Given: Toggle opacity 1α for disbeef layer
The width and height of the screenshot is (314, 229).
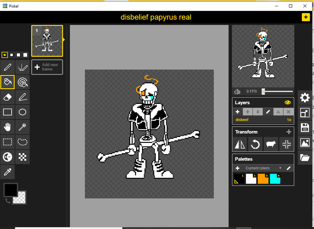Looking at the screenshot, I should pos(289,120).
